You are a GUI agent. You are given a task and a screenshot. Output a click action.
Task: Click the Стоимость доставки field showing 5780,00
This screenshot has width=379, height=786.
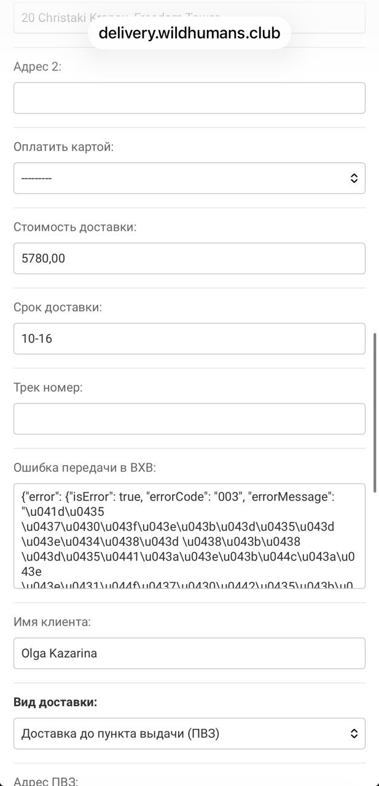tap(189, 259)
